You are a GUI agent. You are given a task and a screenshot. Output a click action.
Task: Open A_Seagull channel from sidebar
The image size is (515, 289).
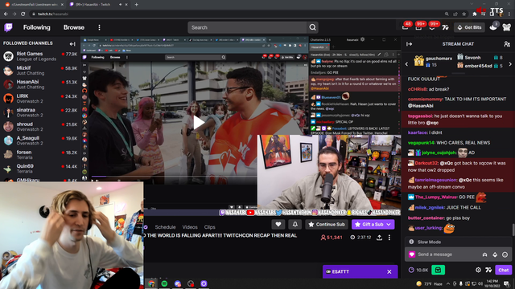pos(40,140)
